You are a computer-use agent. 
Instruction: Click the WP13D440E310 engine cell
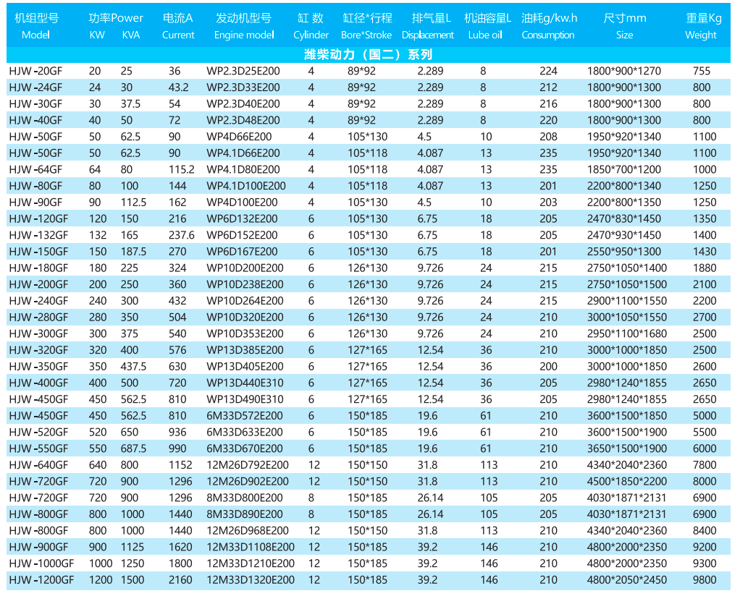click(x=245, y=383)
